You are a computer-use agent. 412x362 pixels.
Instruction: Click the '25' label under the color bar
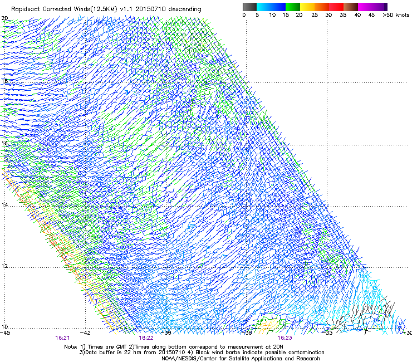[315, 15]
